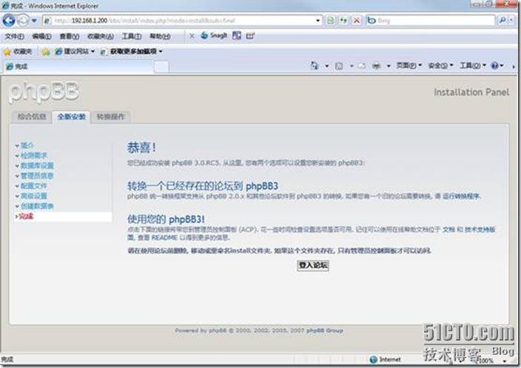Screen dimensions: 521x368
Task: Click the IE Forward arrow button
Action: (23, 21)
